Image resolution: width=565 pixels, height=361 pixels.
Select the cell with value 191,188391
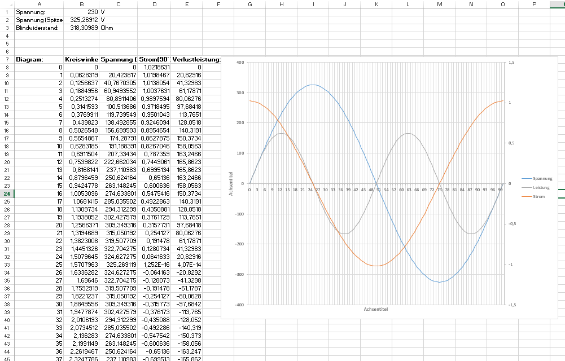[x=118, y=146]
